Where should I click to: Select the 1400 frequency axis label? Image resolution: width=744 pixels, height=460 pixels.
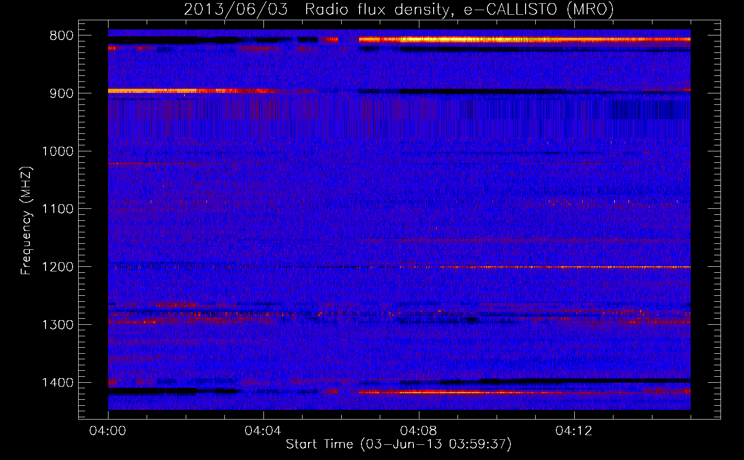(x=57, y=383)
